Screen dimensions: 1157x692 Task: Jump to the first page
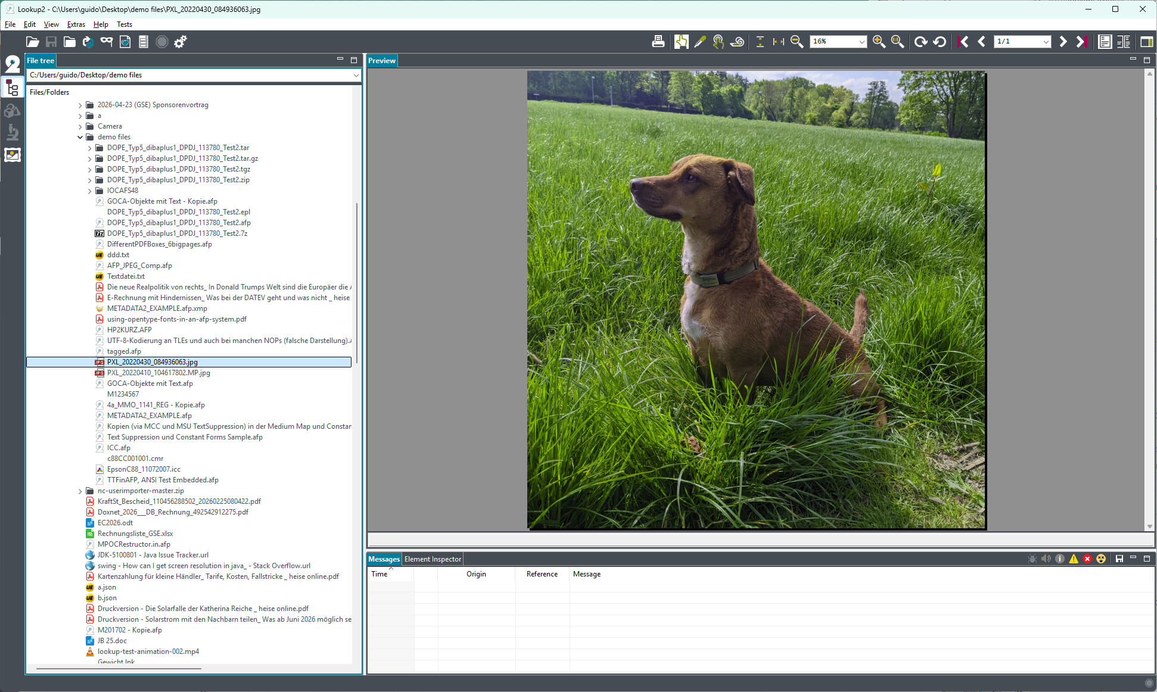coord(963,42)
